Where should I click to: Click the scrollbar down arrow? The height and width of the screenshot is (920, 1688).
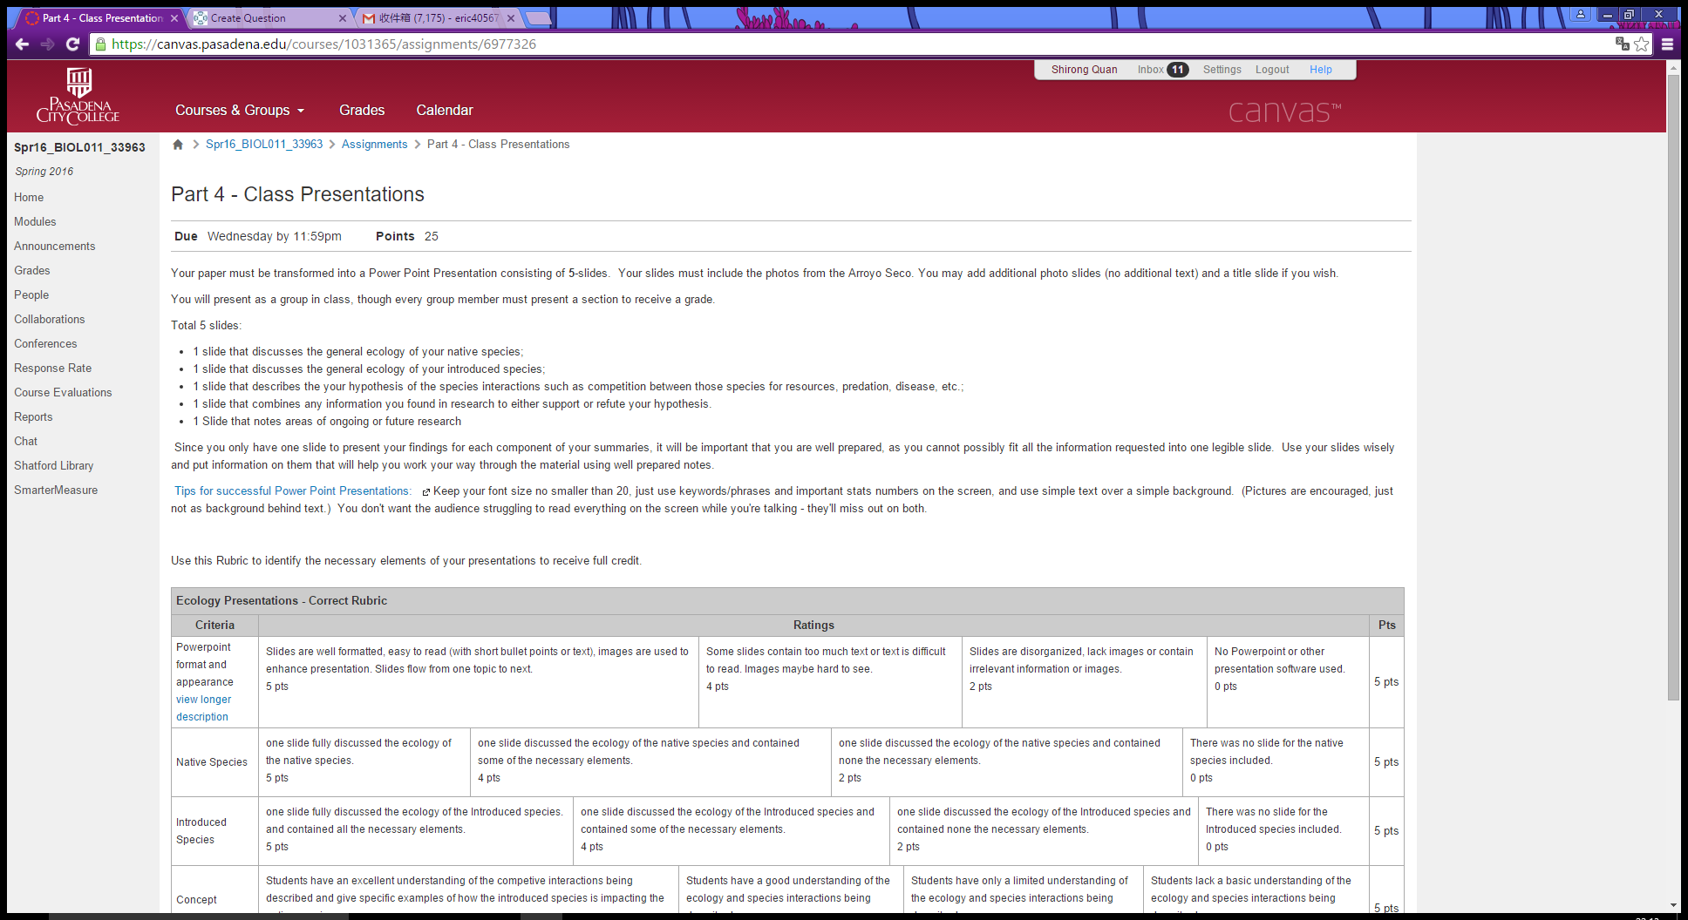1673,905
